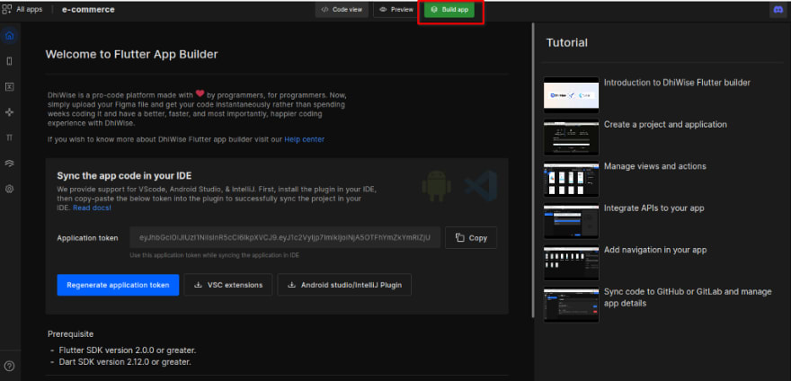Click the Tutorial panel heading
The image size is (791, 381).
[x=566, y=43]
